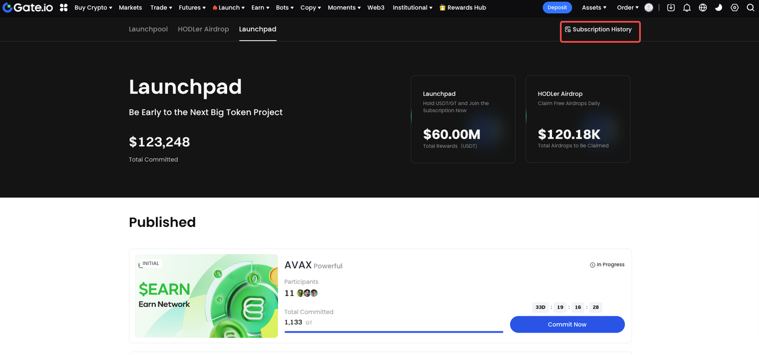
Task: Open Subscription History link
Action: coord(601,30)
